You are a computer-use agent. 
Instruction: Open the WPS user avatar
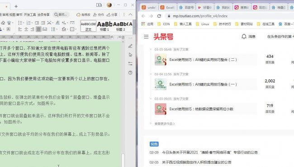(109, 5)
